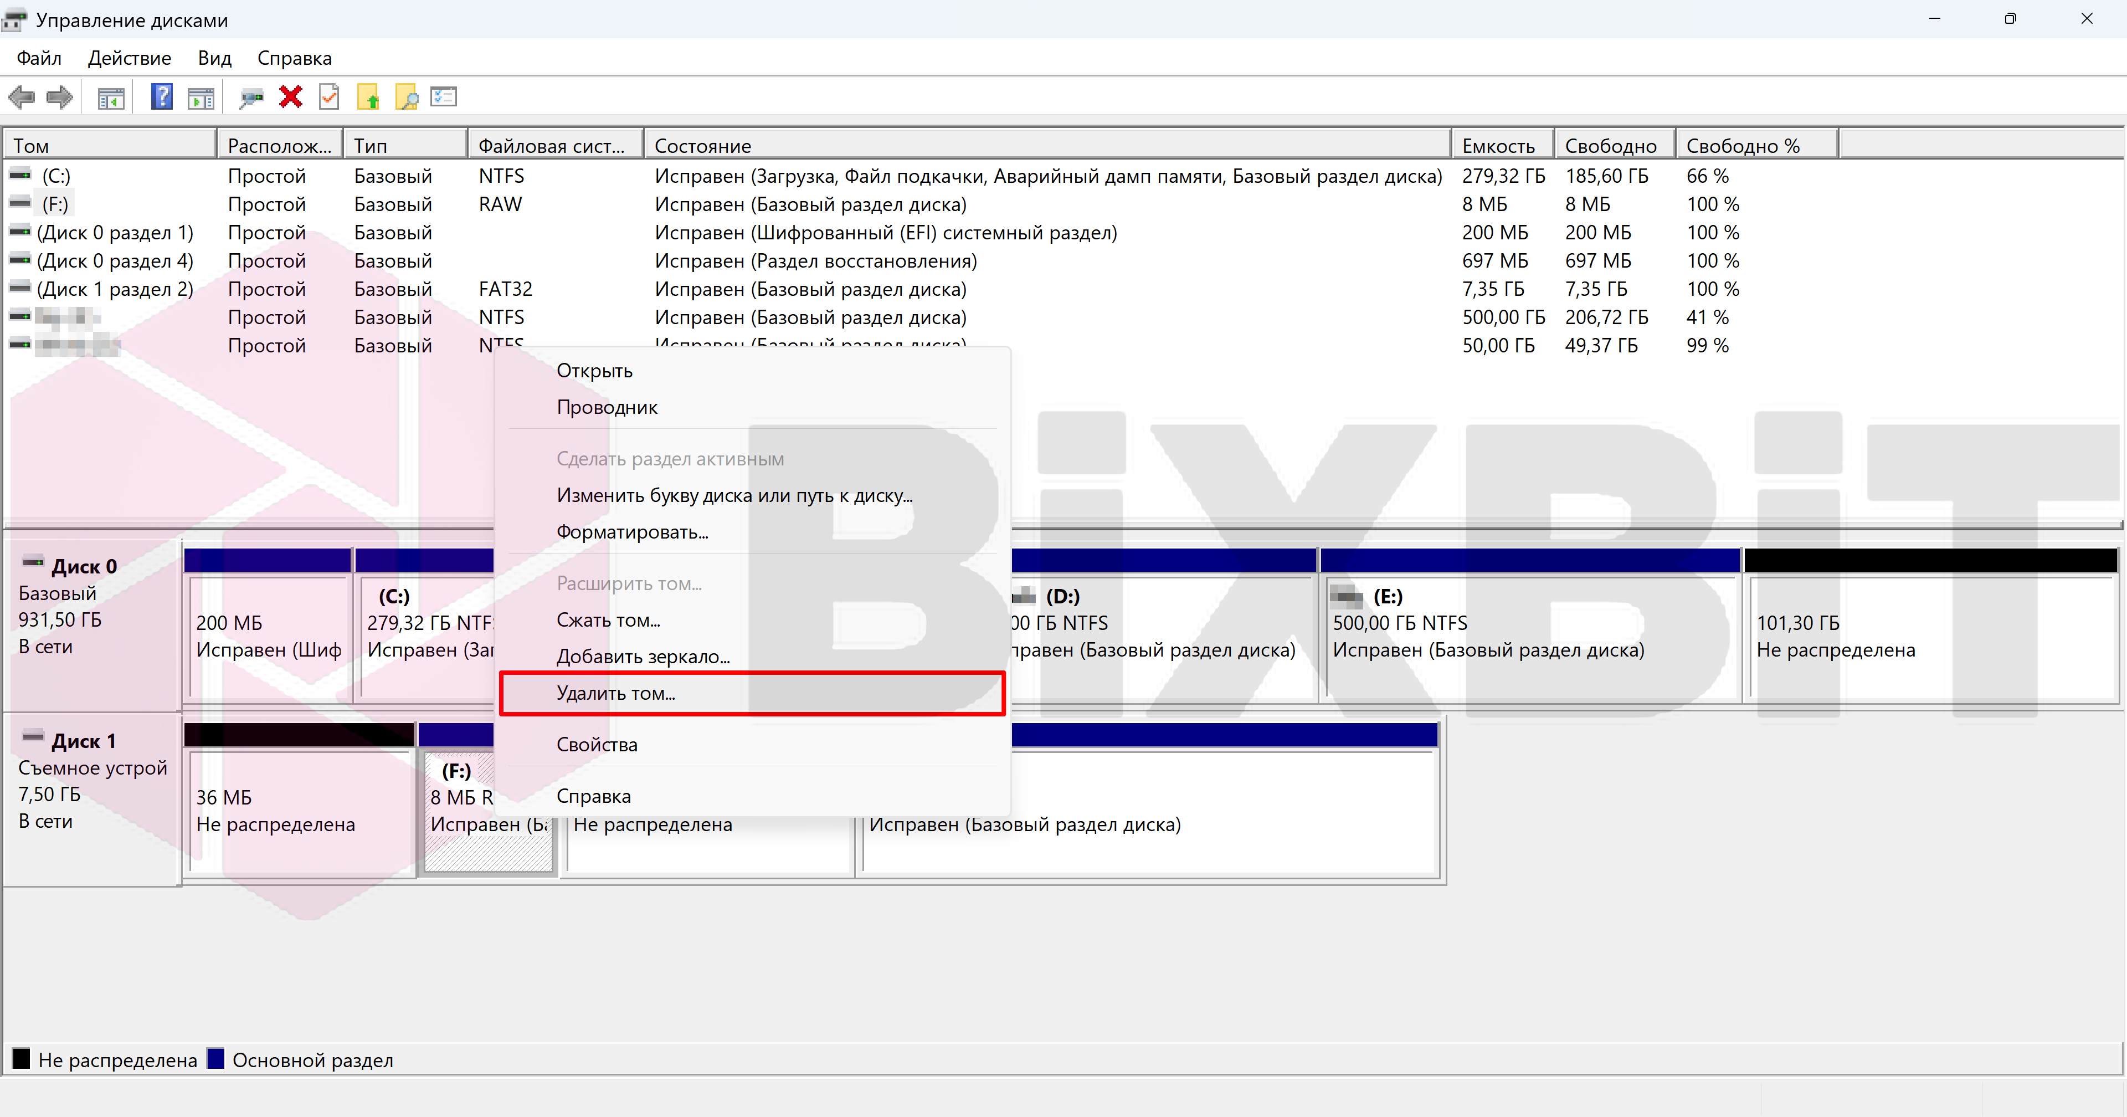
Task: Click the drive icon beside (F:) in the list
Action: (20, 203)
